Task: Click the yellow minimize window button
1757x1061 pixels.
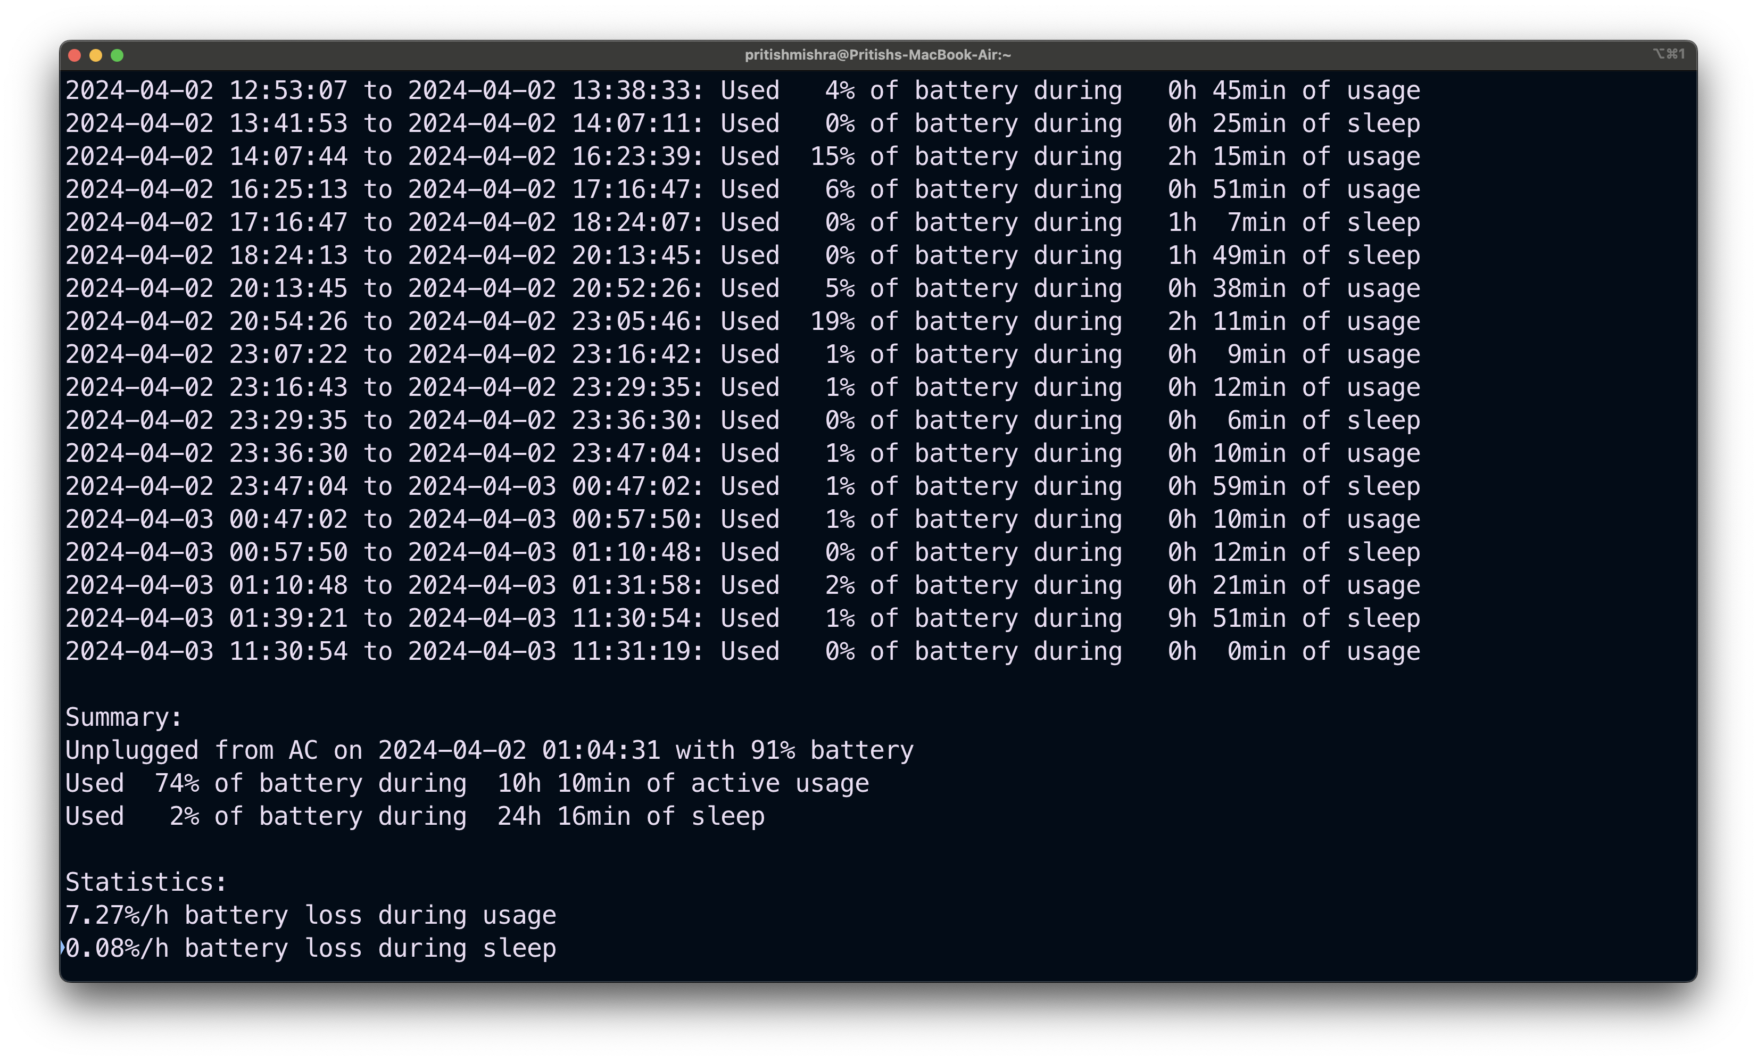Action: pyautogui.click(x=96, y=55)
